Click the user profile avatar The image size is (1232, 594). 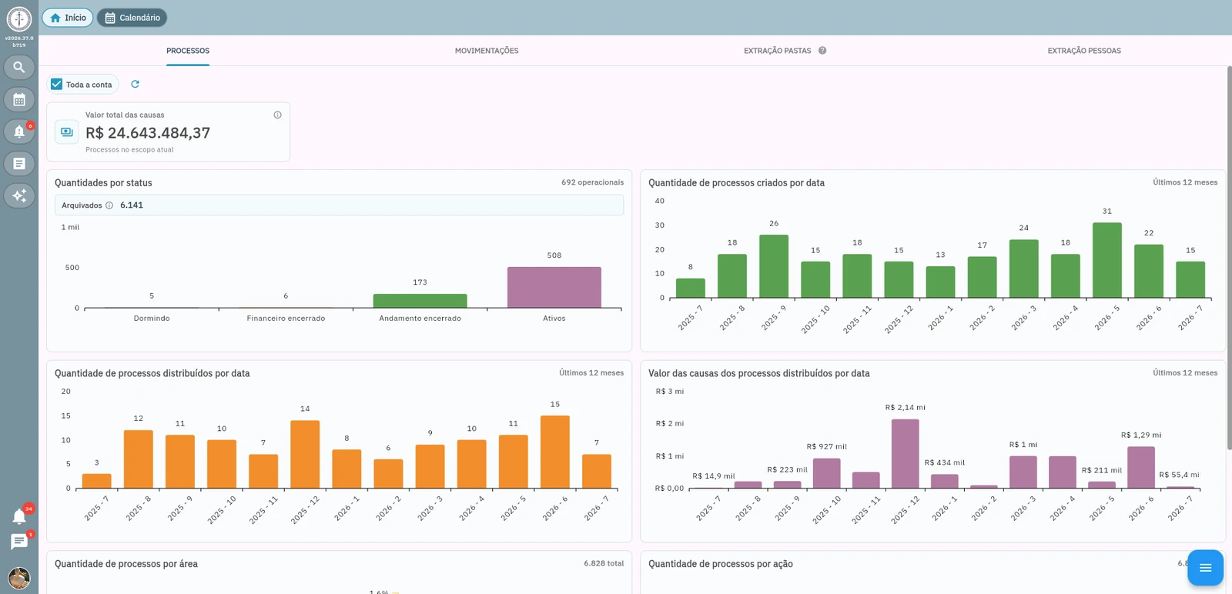tap(19, 577)
